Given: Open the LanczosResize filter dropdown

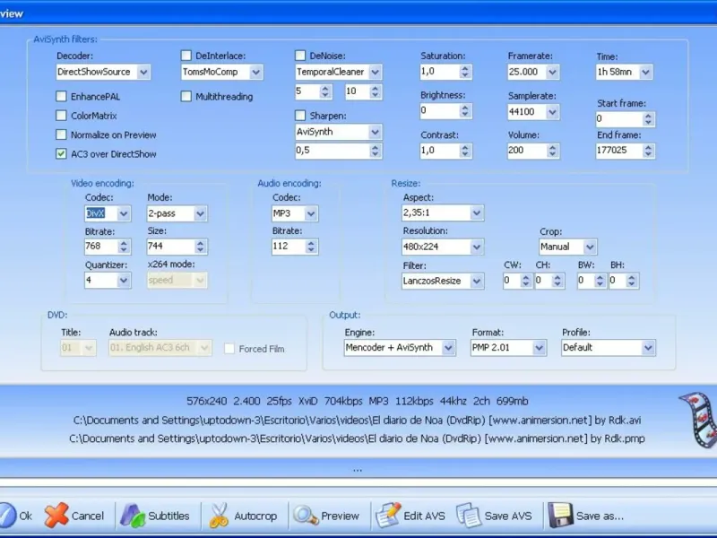Looking at the screenshot, I should pos(477,281).
